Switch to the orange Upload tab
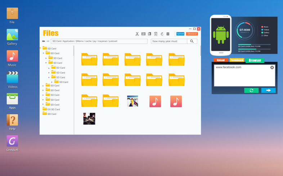Image resolution: width=283 pixels, height=176 pixels. [221, 60]
